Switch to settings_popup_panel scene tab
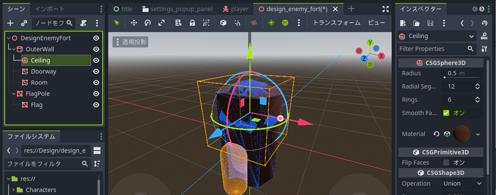The height and width of the screenshot is (195, 496). (x=177, y=9)
